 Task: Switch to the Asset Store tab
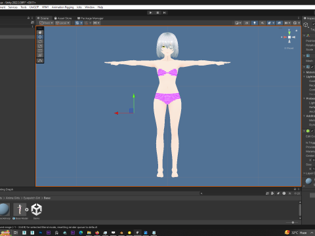point(63,18)
